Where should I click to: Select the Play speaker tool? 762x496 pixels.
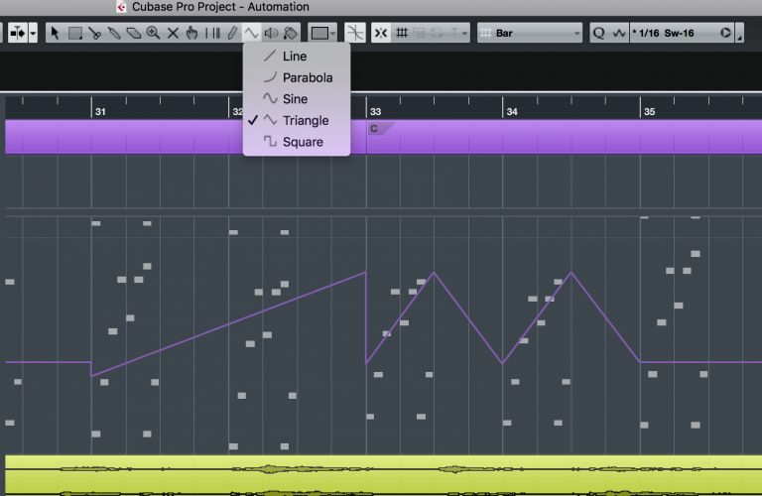point(271,33)
